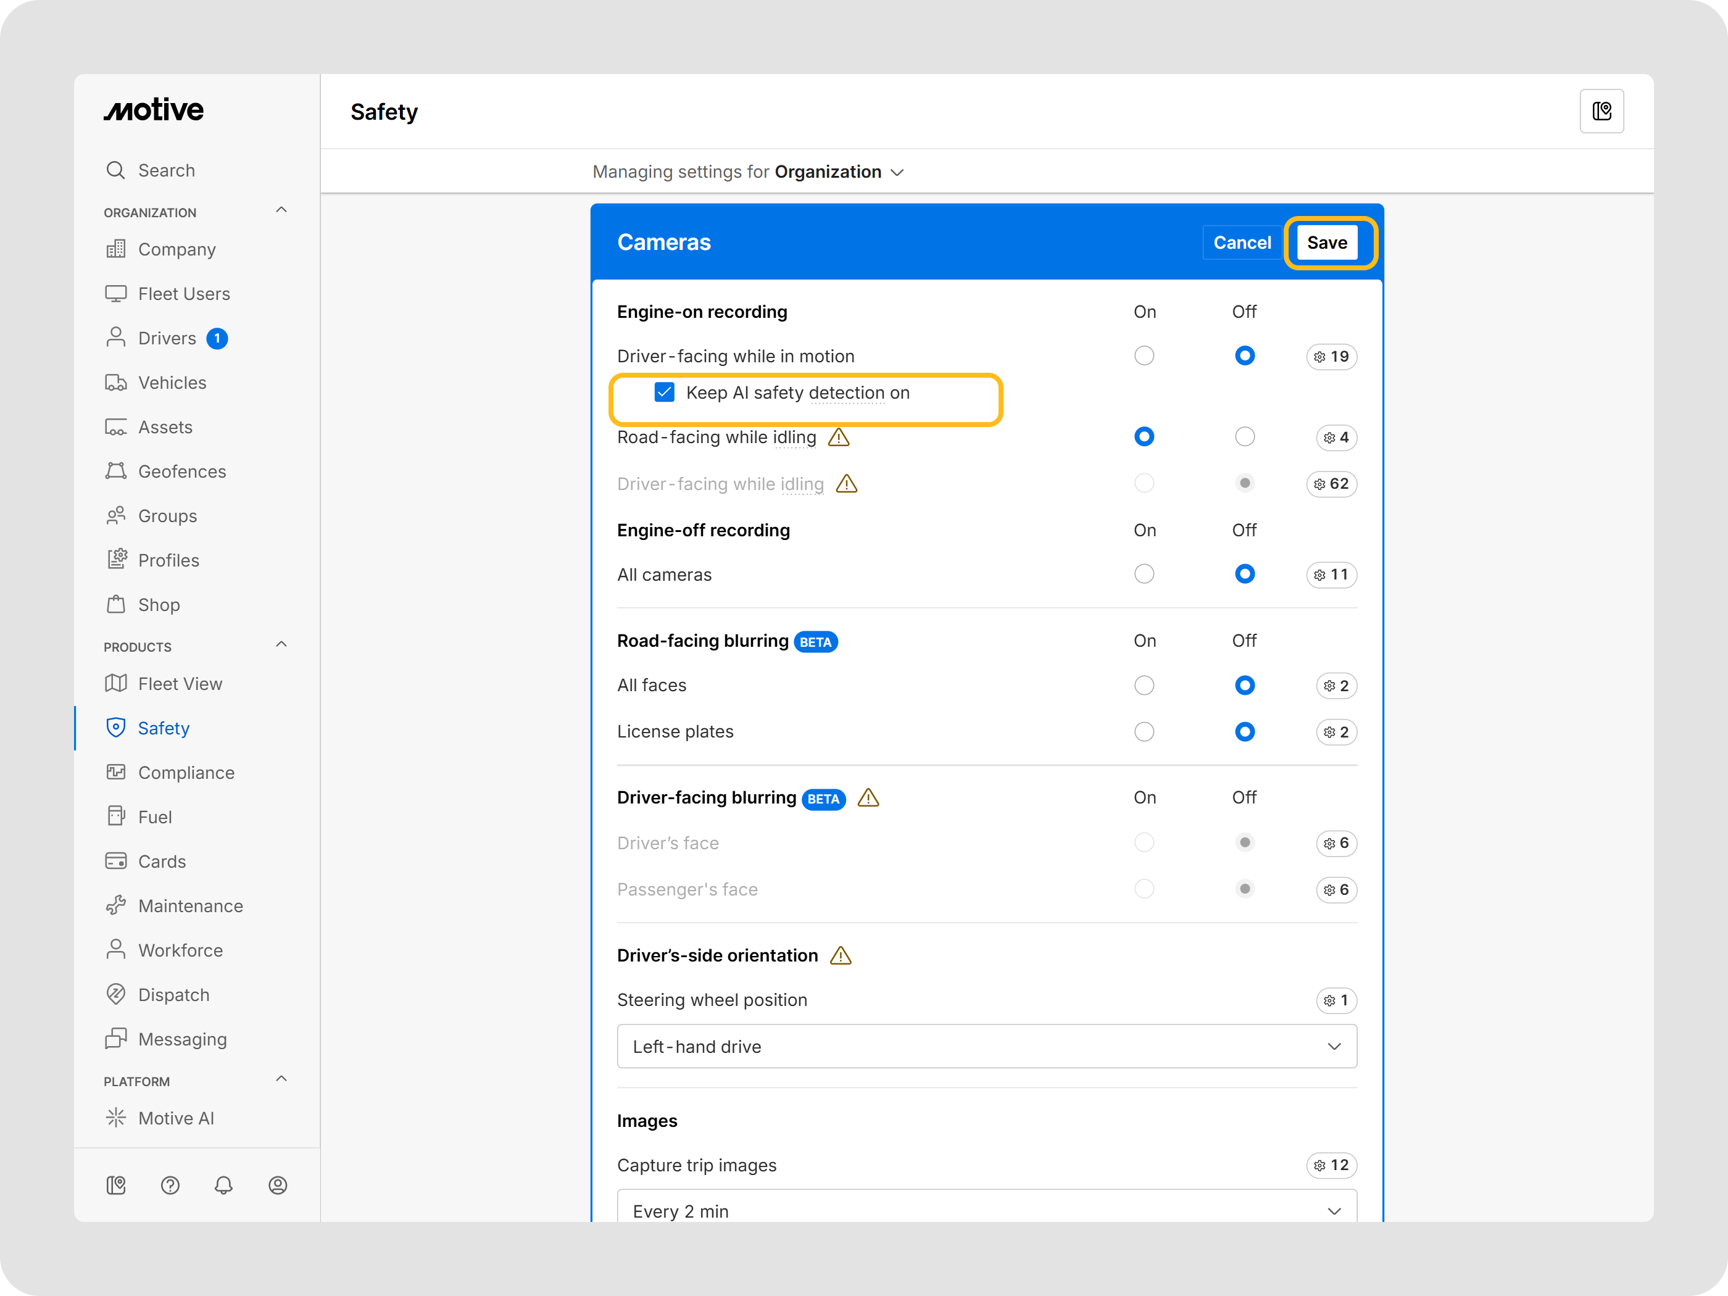Click the BETA badge beside Road-facing blurring
The width and height of the screenshot is (1728, 1296).
tap(816, 642)
